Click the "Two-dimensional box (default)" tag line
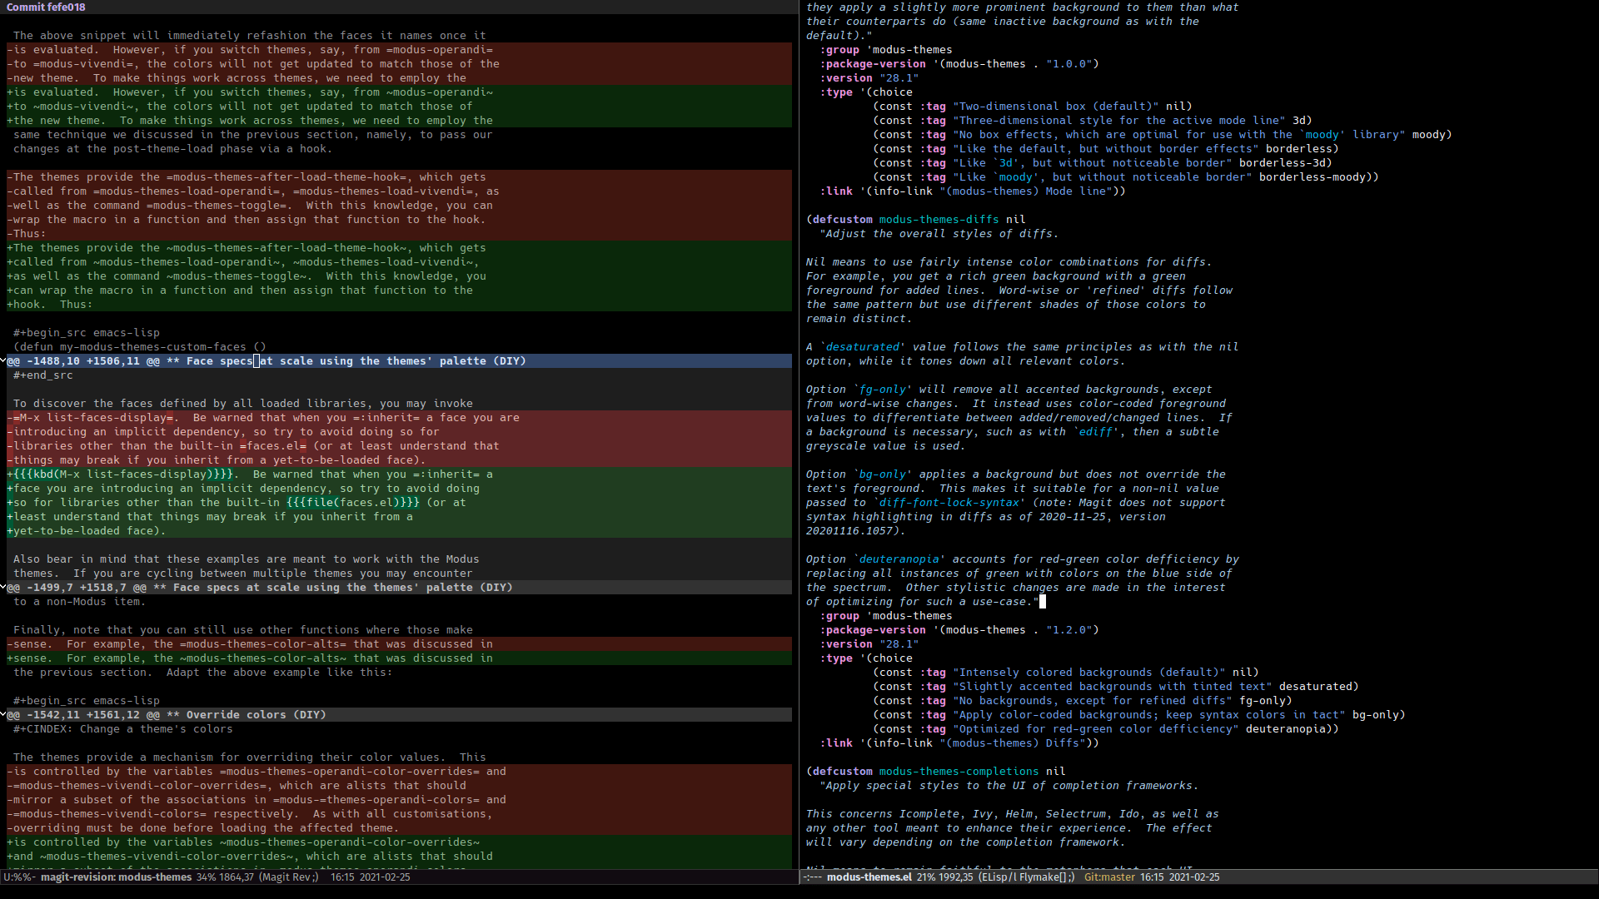The height and width of the screenshot is (899, 1599). [1033, 107]
